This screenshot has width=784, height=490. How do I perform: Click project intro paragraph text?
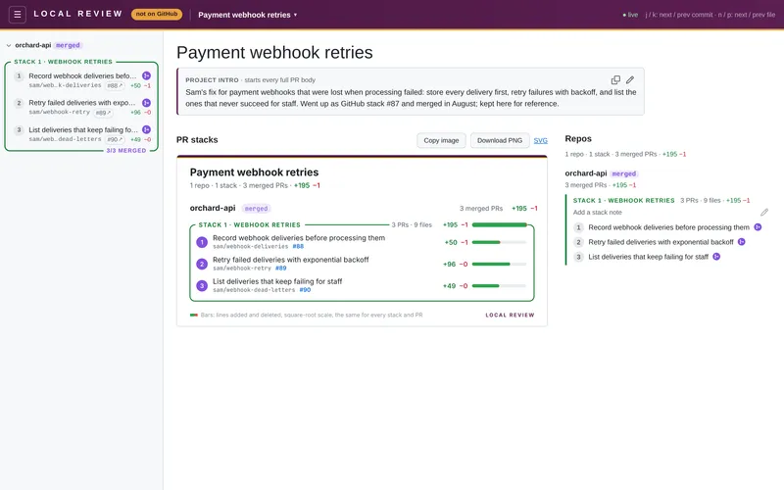(411, 98)
